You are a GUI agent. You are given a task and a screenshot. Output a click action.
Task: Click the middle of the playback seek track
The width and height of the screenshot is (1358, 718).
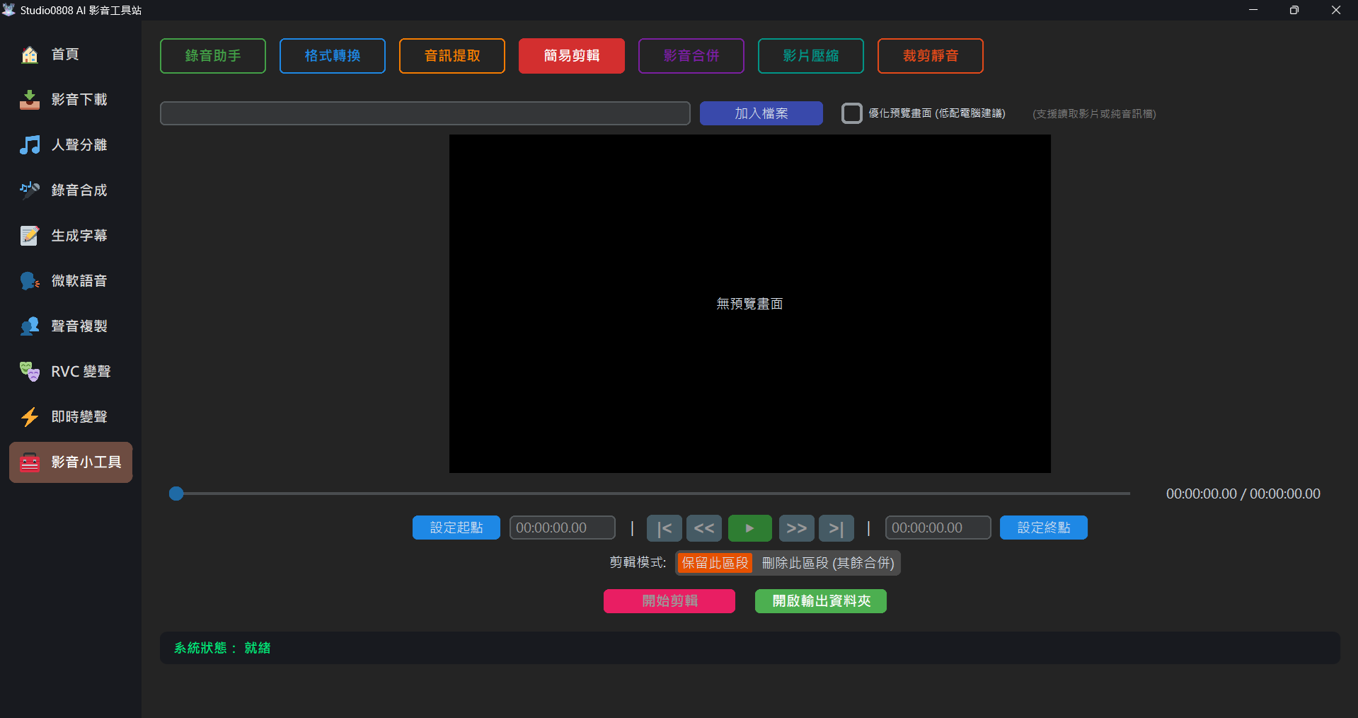[650, 494]
